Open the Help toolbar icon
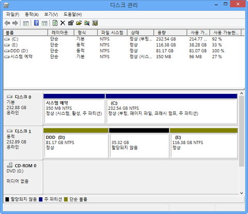This screenshot has width=248, height=214. [x=36, y=23]
